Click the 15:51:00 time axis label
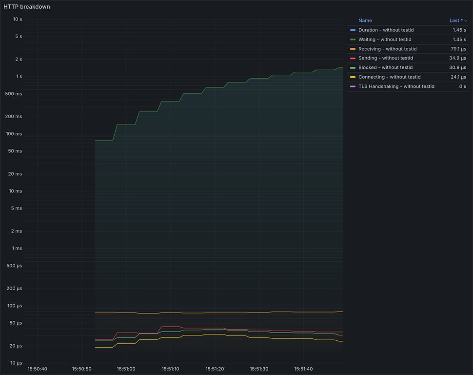This screenshot has height=375, width=473. [x=125, y=369]
